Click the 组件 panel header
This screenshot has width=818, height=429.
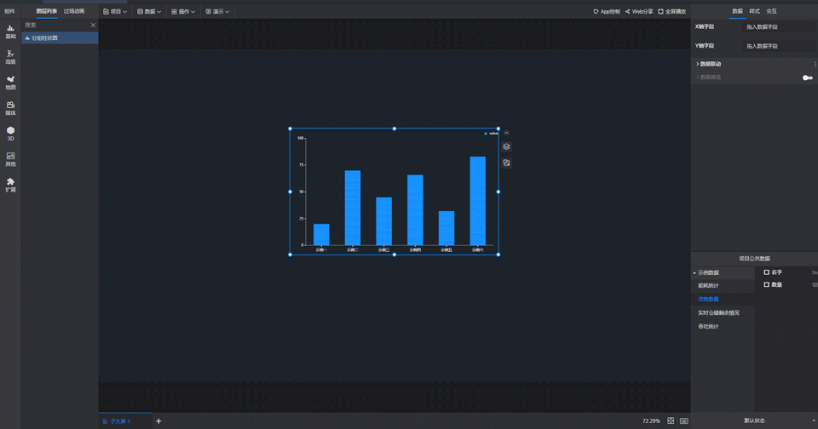pos(9,11)
